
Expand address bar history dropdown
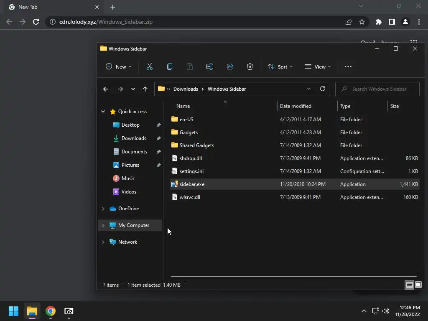309,89
